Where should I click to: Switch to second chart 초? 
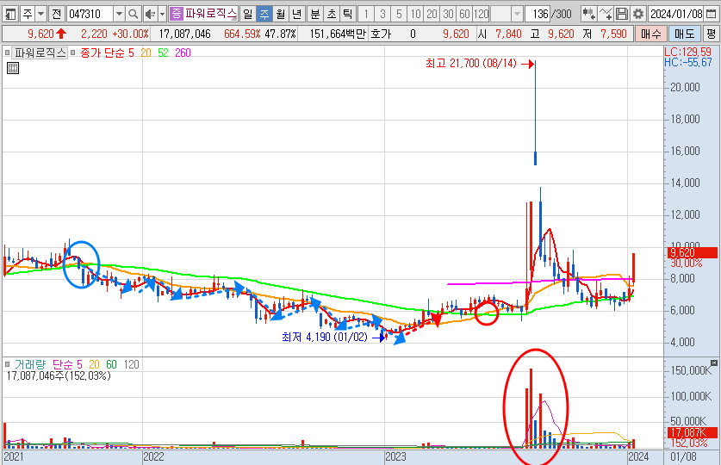click(x=332, y=14)
